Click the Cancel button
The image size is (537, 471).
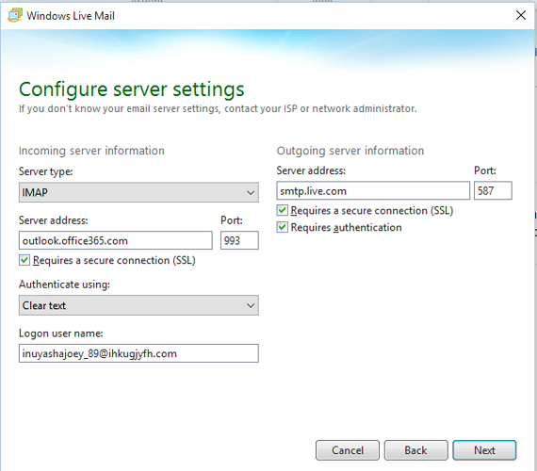348,450
